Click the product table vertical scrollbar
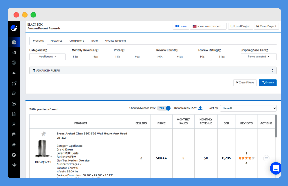 point(276,126)
